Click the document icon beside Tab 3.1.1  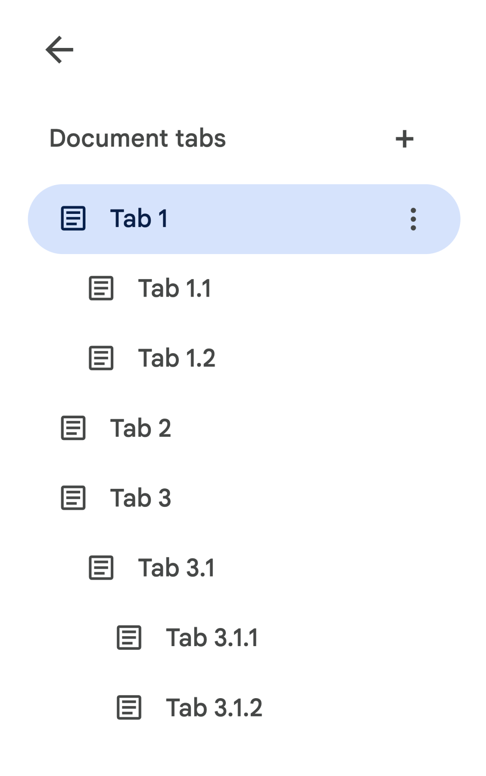tap(128, 637)
